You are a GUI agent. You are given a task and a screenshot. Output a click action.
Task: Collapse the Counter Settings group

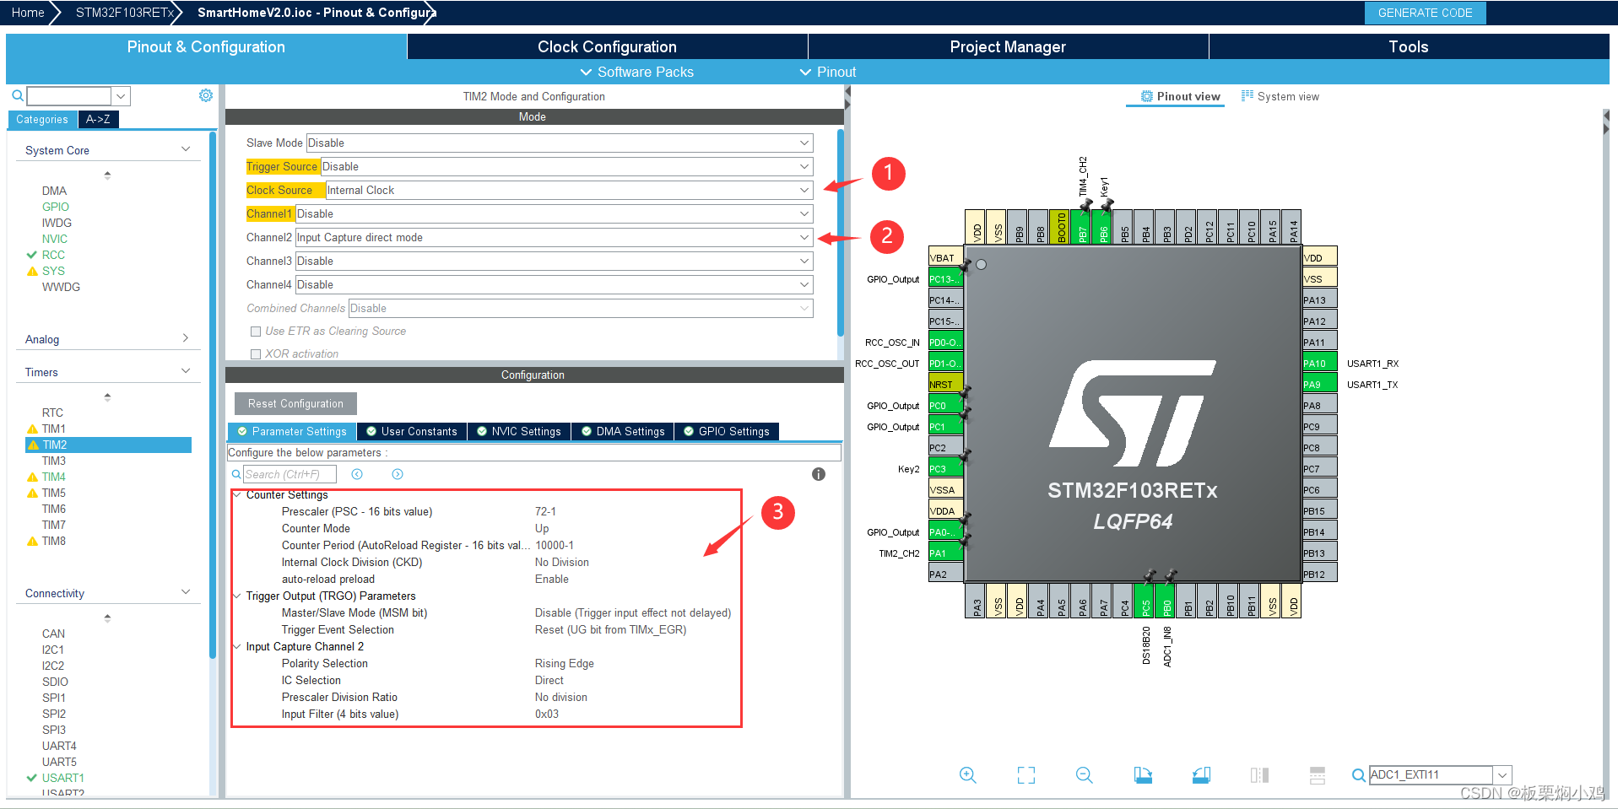click(x=237, y=494)
